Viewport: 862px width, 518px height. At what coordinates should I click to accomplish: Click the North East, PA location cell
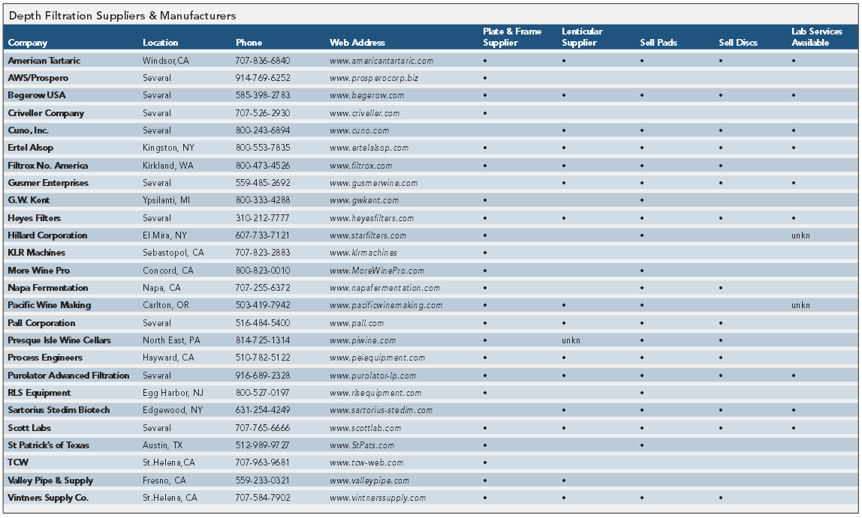tap(171, 341)
